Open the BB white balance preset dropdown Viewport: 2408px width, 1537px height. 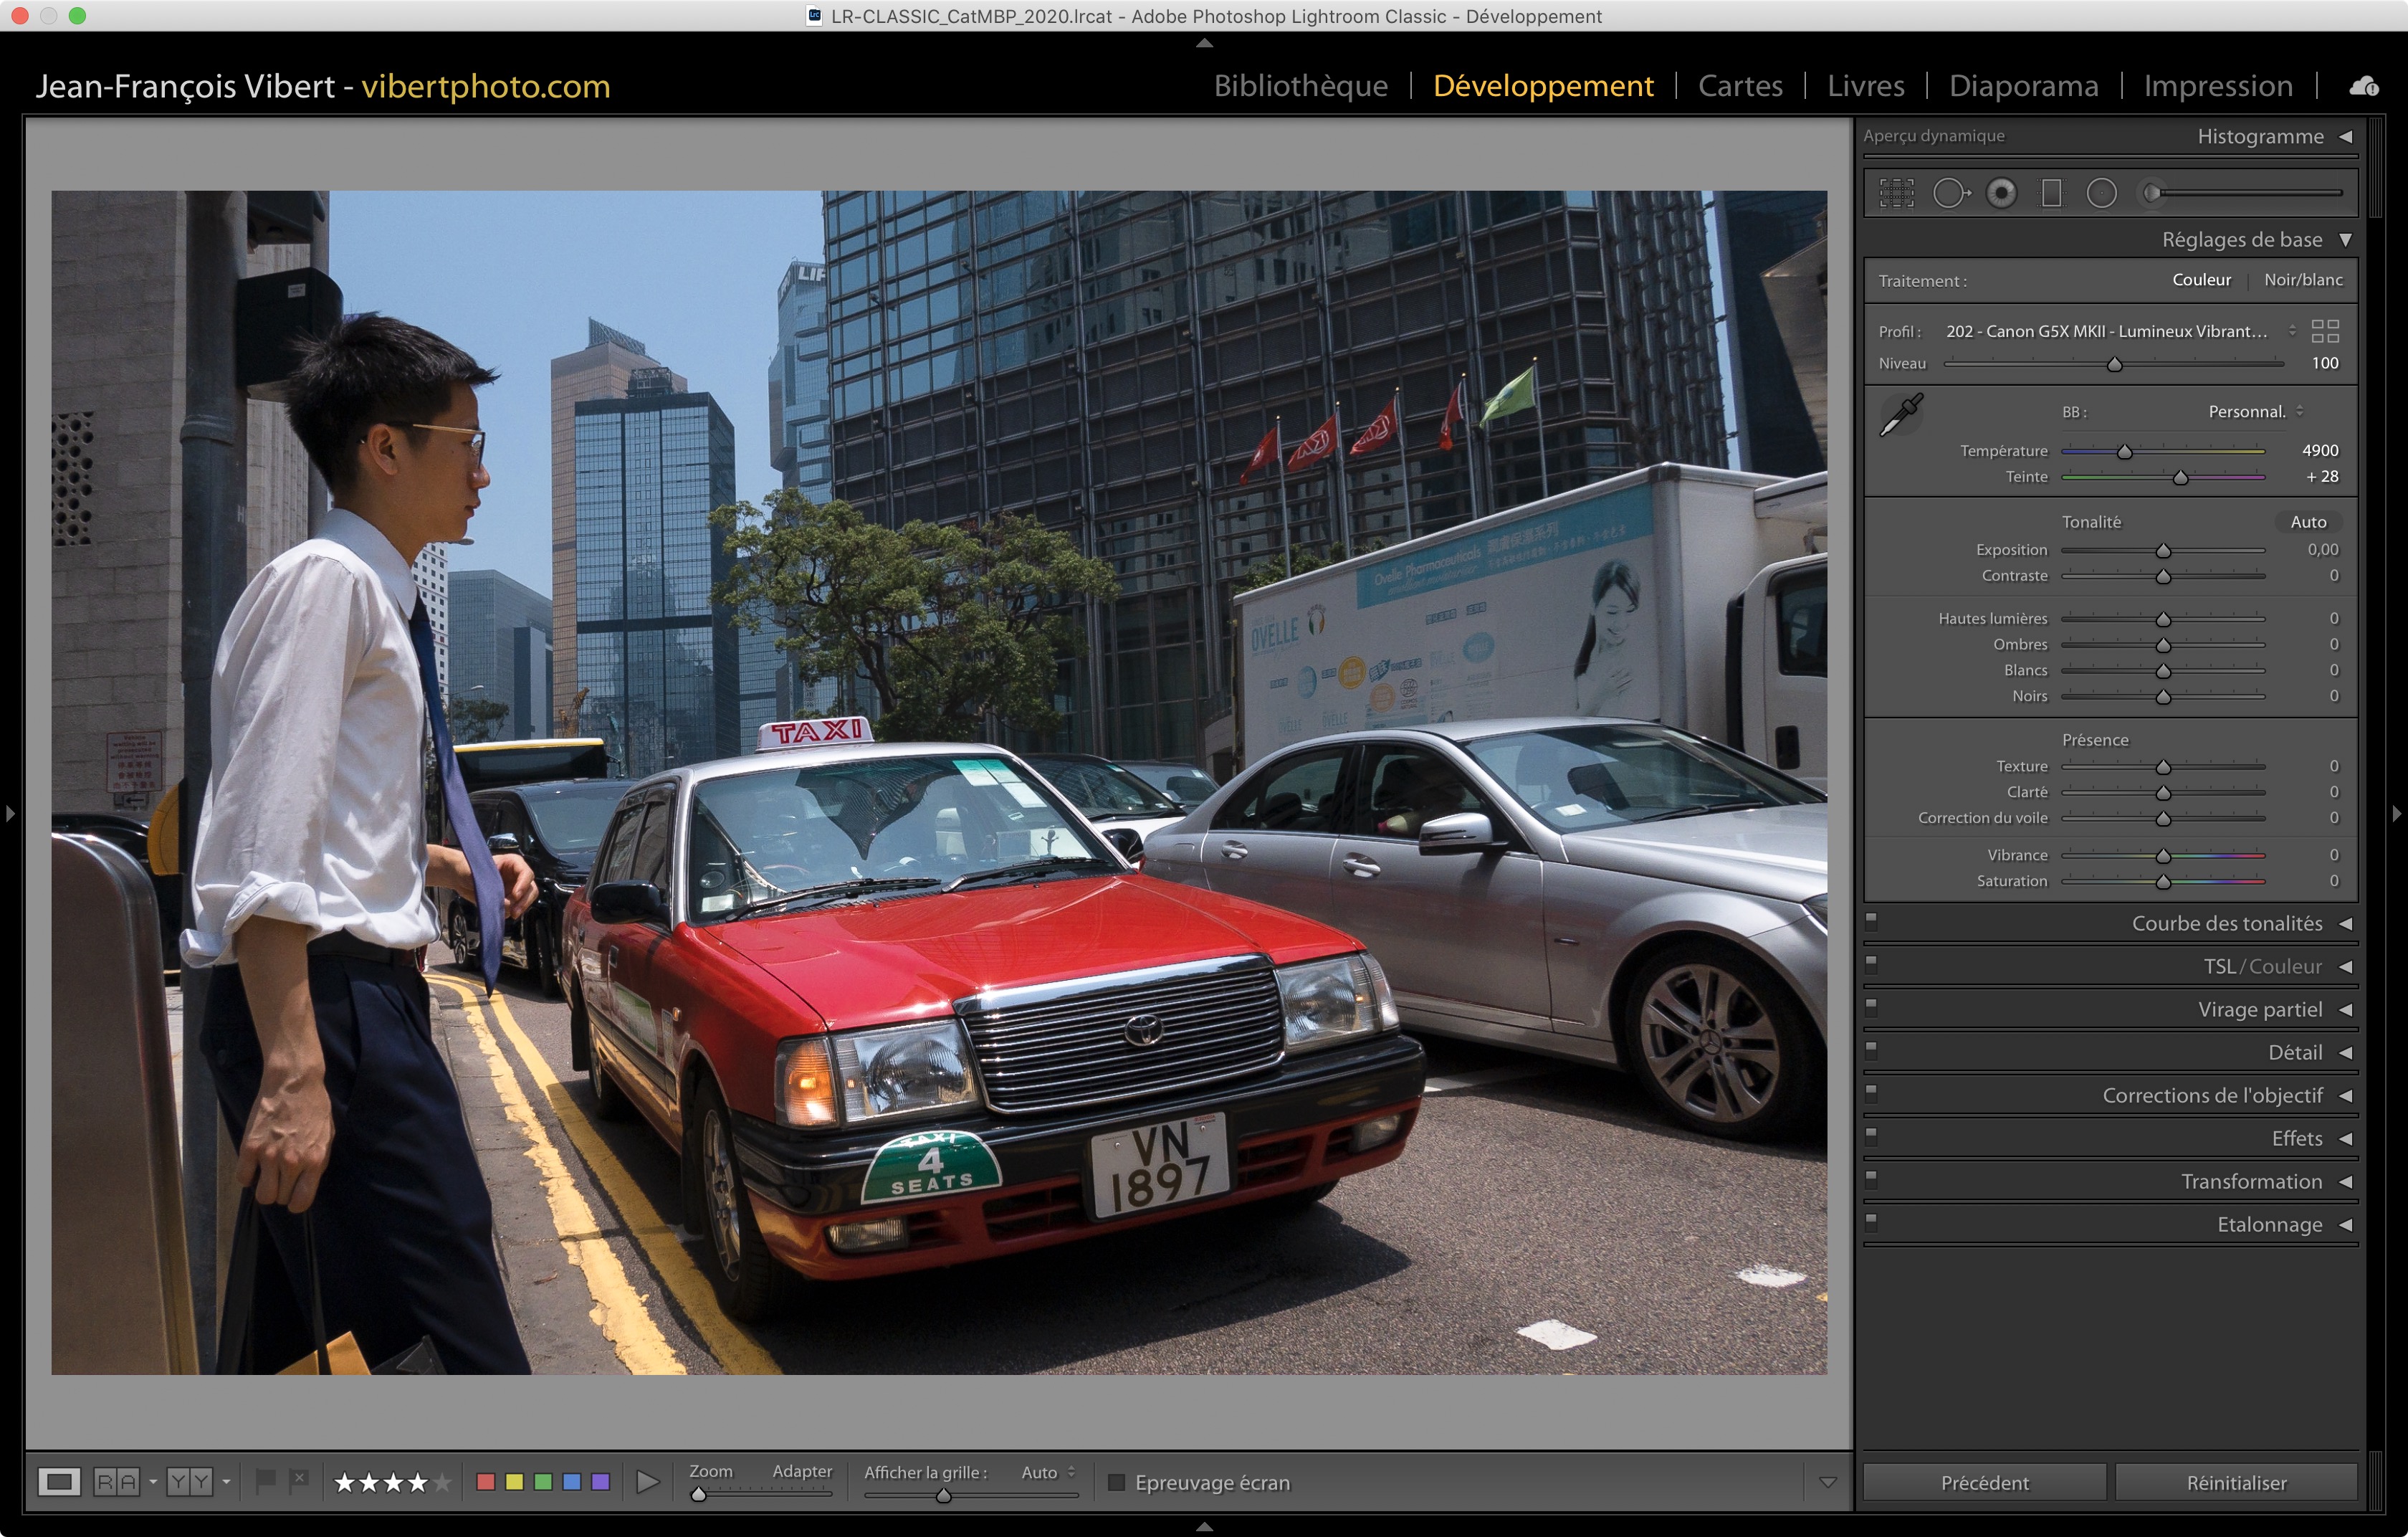coord(2255,412)
